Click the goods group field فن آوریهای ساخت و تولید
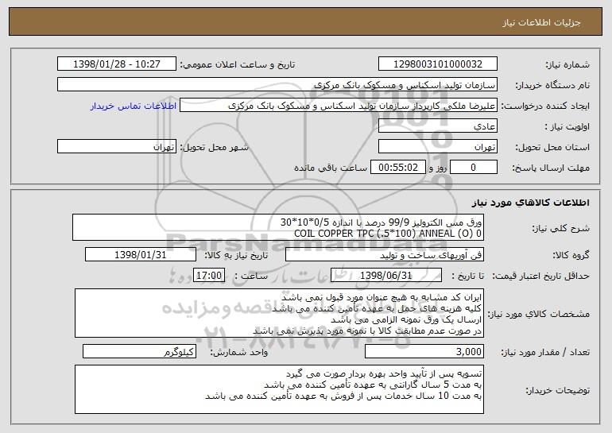This screenshot has width=612, height=433. pyautogui.click(x=385, y=255)
